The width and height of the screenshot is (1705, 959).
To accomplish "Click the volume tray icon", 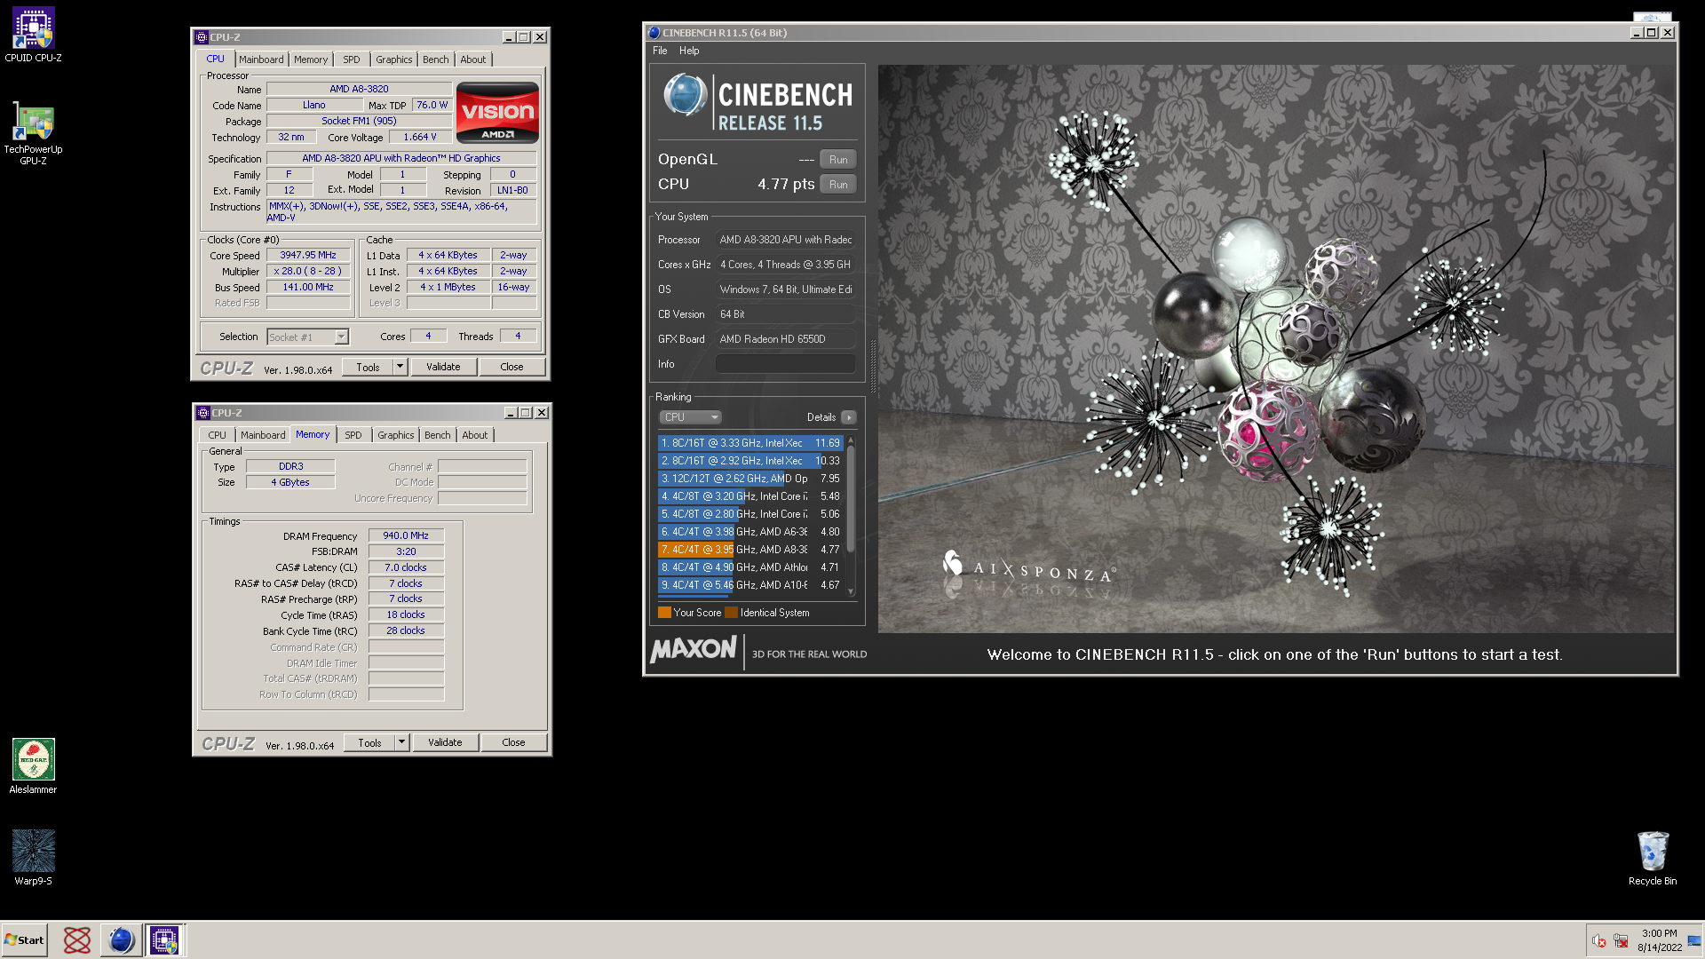I will pos(1598,940).
